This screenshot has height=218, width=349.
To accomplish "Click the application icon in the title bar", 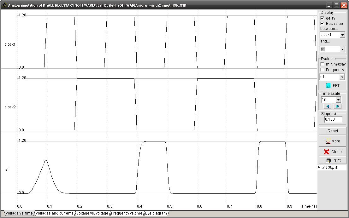I will [x=4, y=5].
